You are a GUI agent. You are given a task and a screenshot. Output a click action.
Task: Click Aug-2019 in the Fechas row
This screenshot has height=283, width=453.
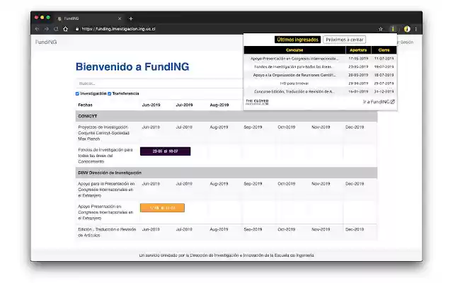[219, 105]
